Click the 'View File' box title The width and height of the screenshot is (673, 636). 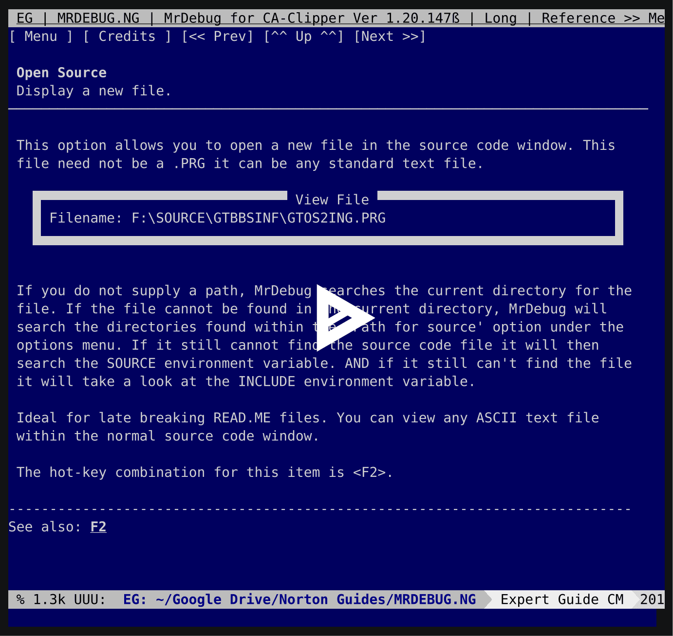333,200
